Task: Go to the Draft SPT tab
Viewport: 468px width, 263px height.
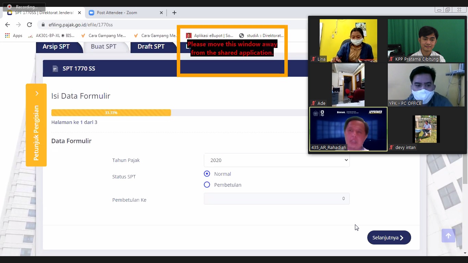Action: click(151, 47)
